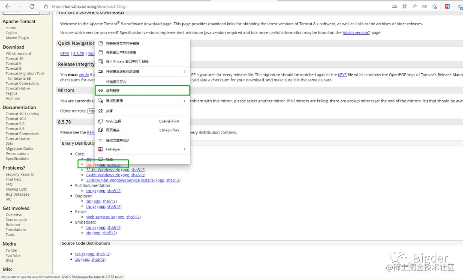Choose open link in InPrivate window entry
The image size is (463, 280).
click(142, 61)
